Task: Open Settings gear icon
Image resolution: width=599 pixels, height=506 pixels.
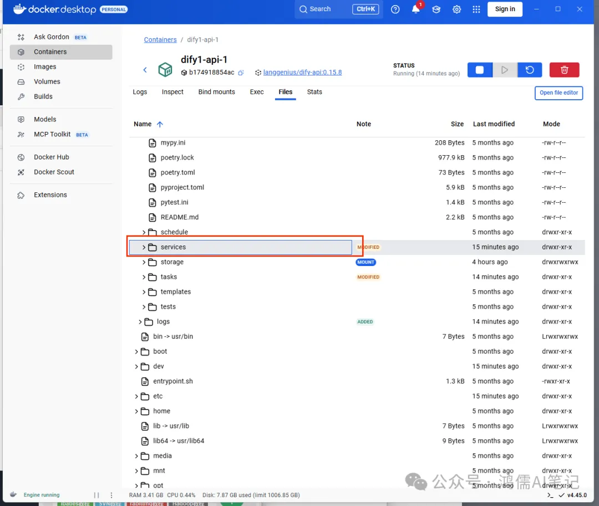Action: point(456,9)
